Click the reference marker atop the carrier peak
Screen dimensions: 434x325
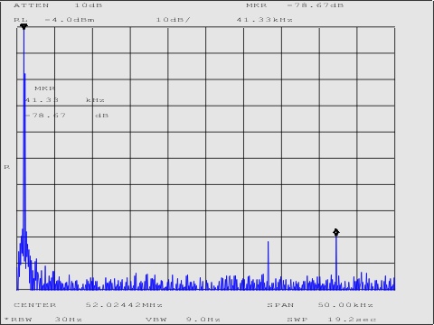(x=24, y=26)
